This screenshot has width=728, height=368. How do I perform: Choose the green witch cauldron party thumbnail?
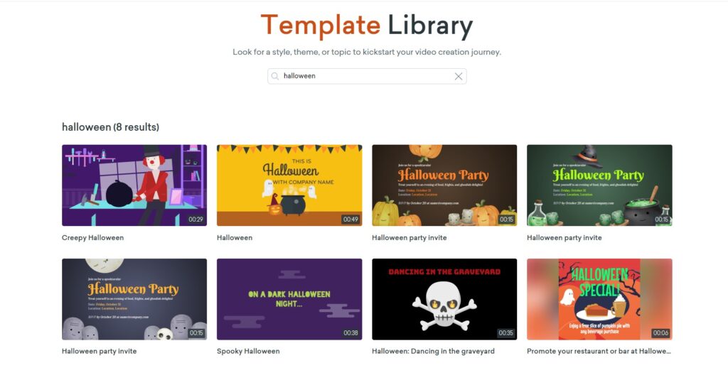(599, 185)
